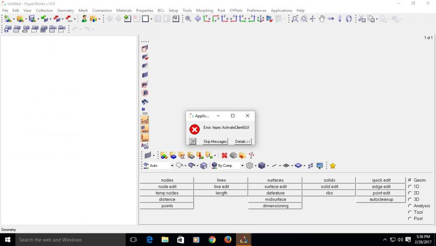
Task: Click the monitor display icon
Action: 320,166
